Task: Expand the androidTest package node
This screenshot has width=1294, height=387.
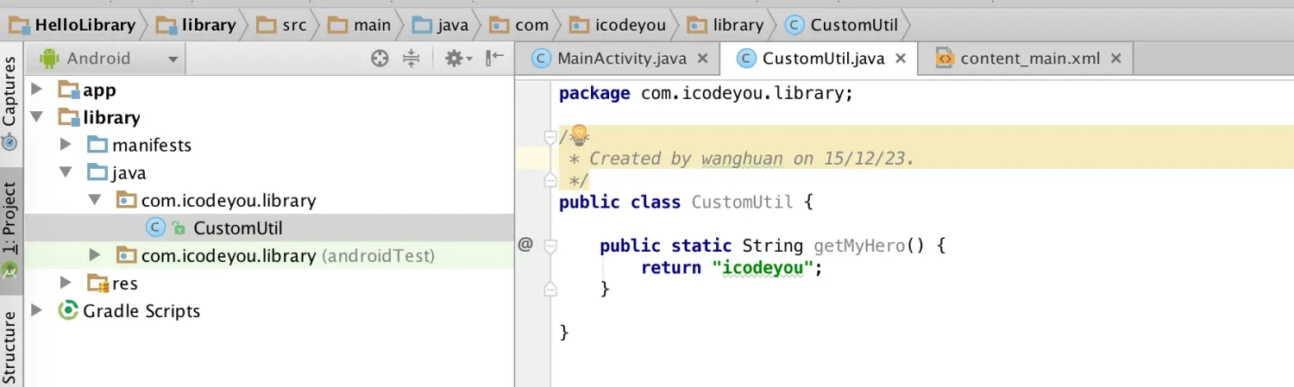Action: point(95,255)
